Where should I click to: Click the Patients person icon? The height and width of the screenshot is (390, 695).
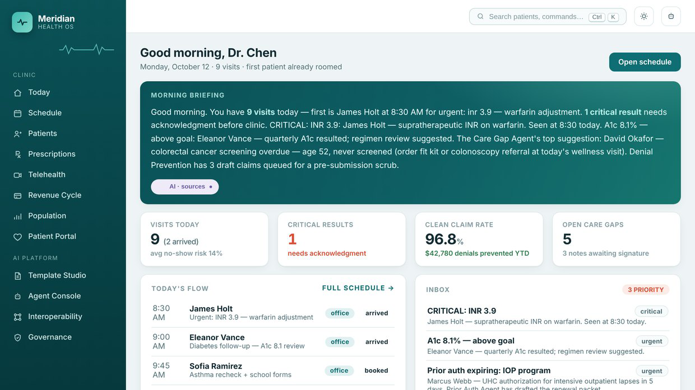pyautogui.click(x=17, y=134)
